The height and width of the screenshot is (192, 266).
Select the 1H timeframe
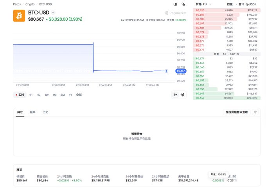point(31,95)
